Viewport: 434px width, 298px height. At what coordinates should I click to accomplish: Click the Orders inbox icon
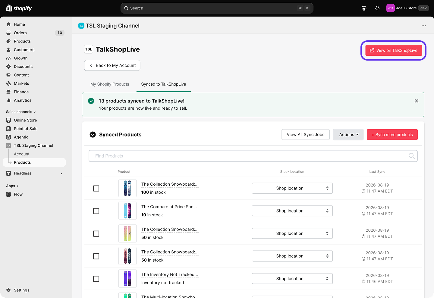coord(8,33)
